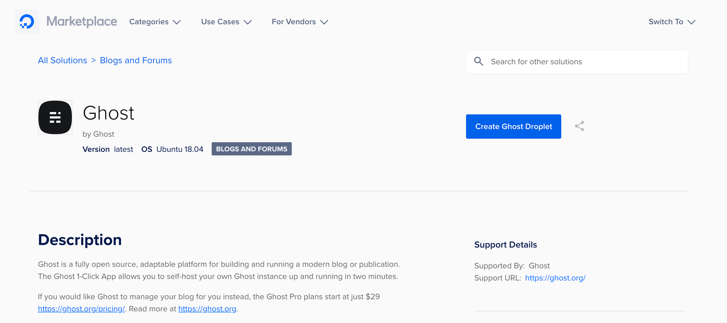Image resolution: width=727 pixels, height=323 pixels.
Task: Follow the ghost.org/pricing link
Action: click(81, 309)
